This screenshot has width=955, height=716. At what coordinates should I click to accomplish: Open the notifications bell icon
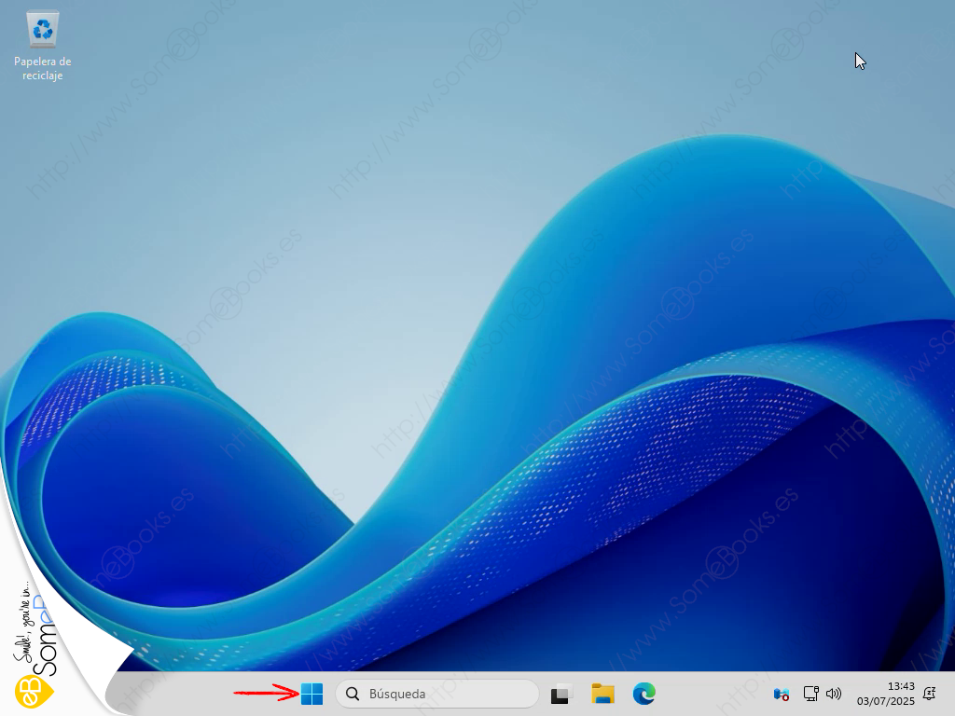[x=929, y=694]
